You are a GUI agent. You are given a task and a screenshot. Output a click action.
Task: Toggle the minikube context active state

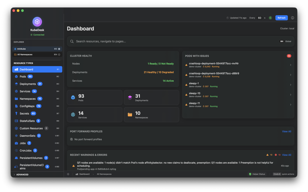pyautogui.click(x=59, y=49)
